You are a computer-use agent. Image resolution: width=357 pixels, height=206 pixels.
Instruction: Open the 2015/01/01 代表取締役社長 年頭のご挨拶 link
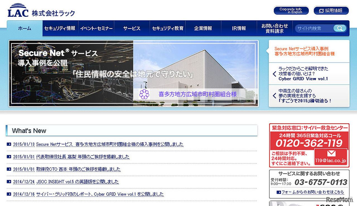(x=71, y=157)
